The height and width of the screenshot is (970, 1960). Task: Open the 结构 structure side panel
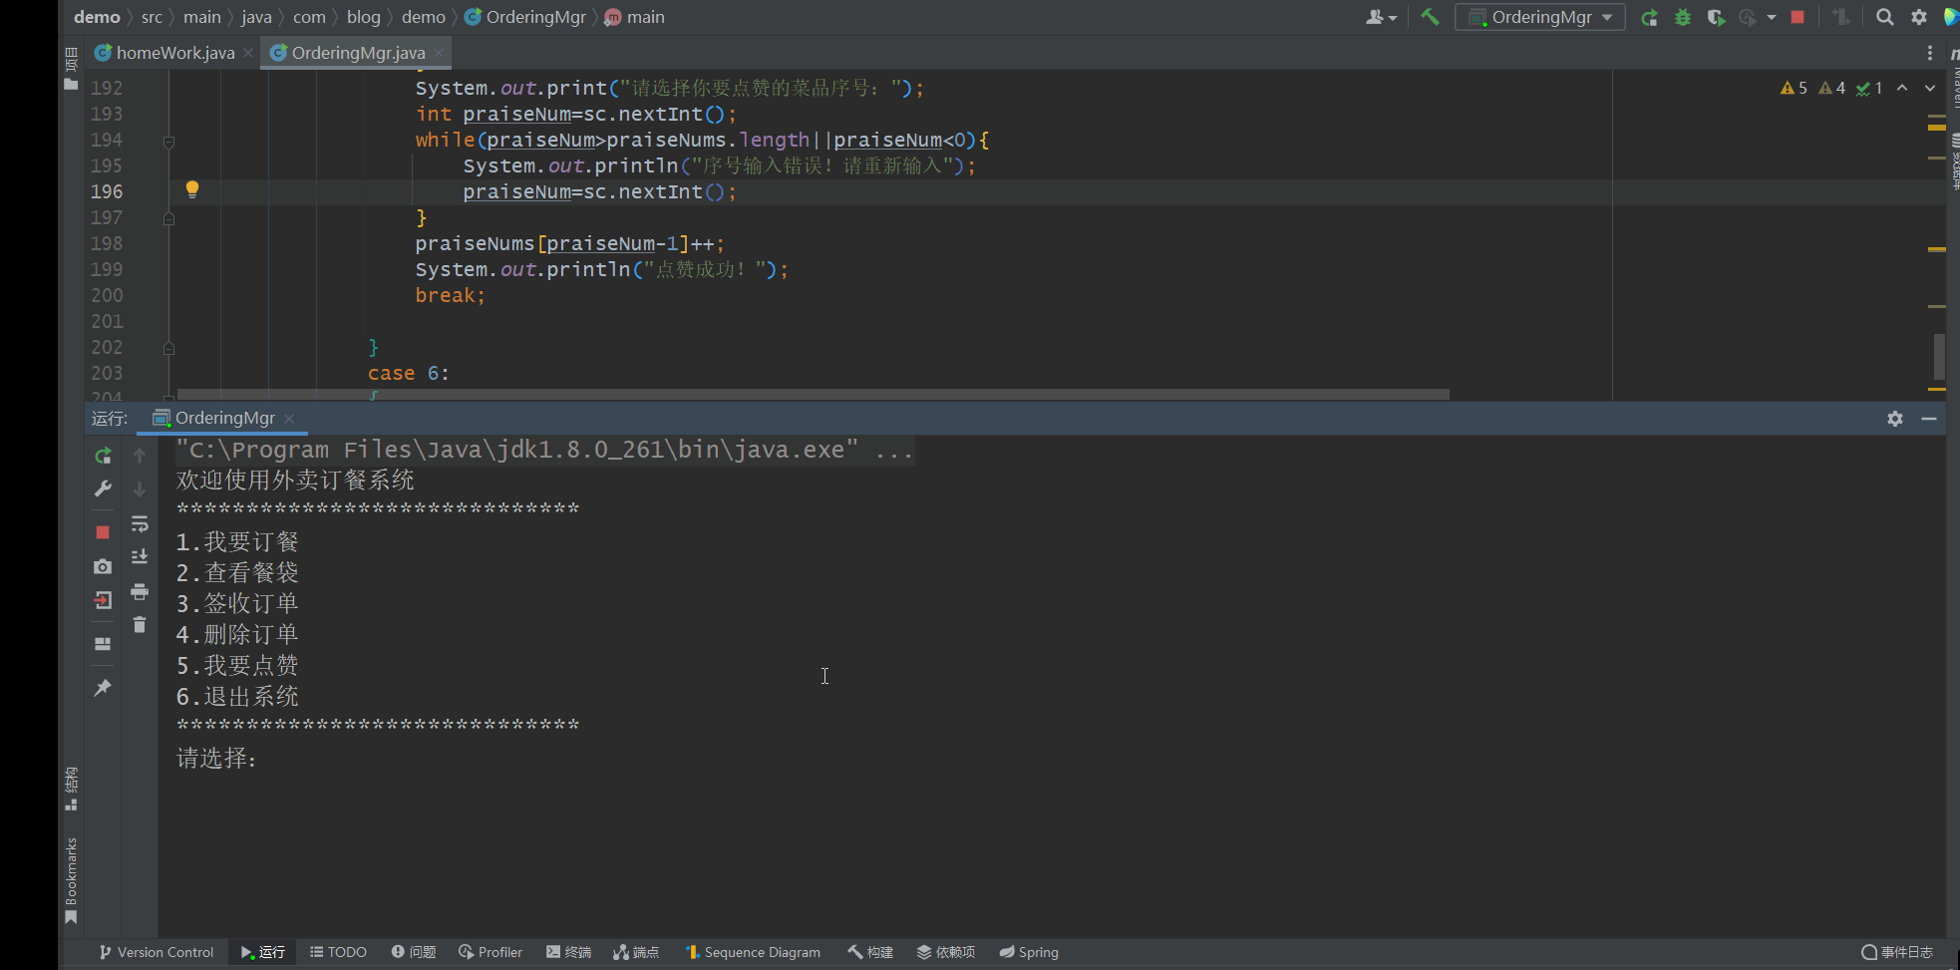pyautogui.click(x=71, y=789)
